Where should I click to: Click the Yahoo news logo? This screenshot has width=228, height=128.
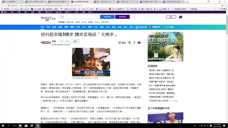(48, 19)
